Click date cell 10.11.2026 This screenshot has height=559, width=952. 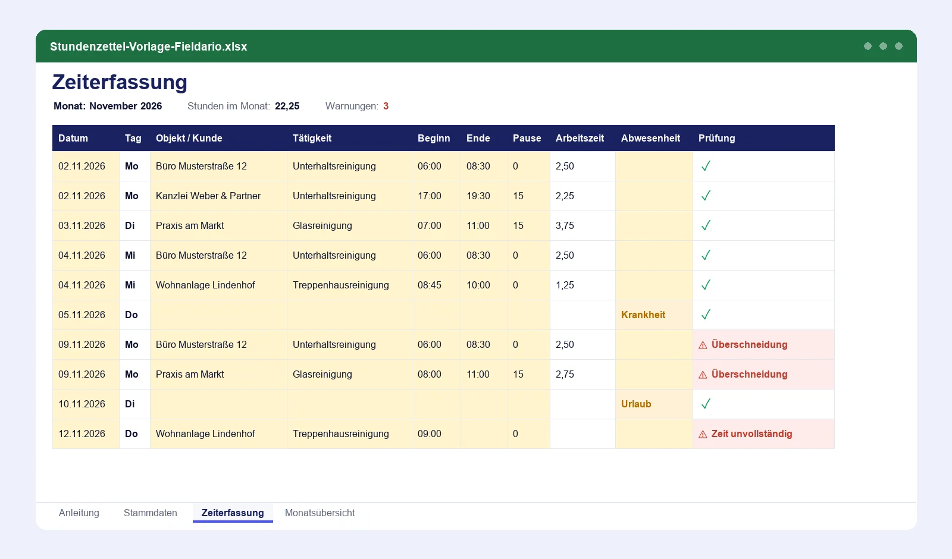click(x=86, y=404)
